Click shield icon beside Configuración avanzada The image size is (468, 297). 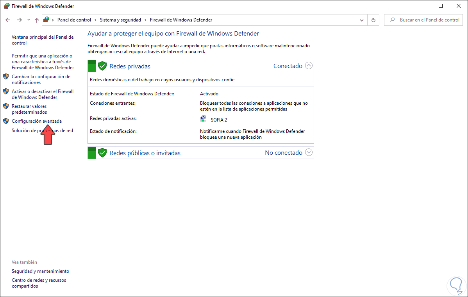6,121
